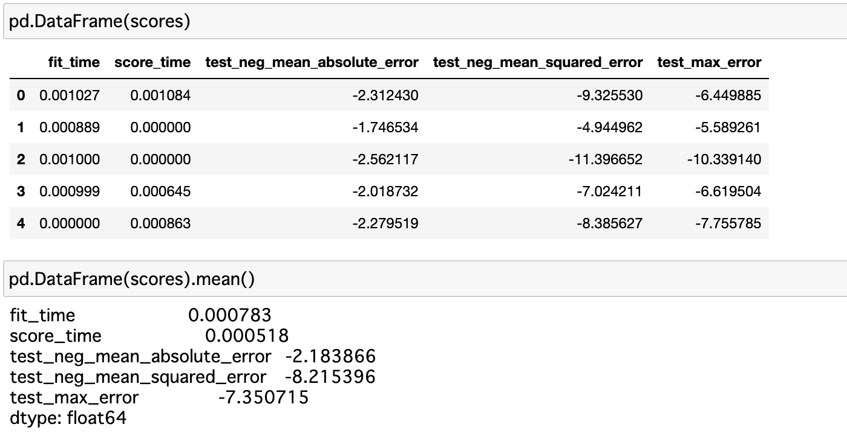Select the test_neg_mean_absolute_error column header

(312, 62)
